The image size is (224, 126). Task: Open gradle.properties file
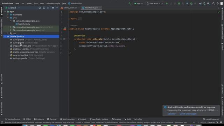[x=29, y=49]
